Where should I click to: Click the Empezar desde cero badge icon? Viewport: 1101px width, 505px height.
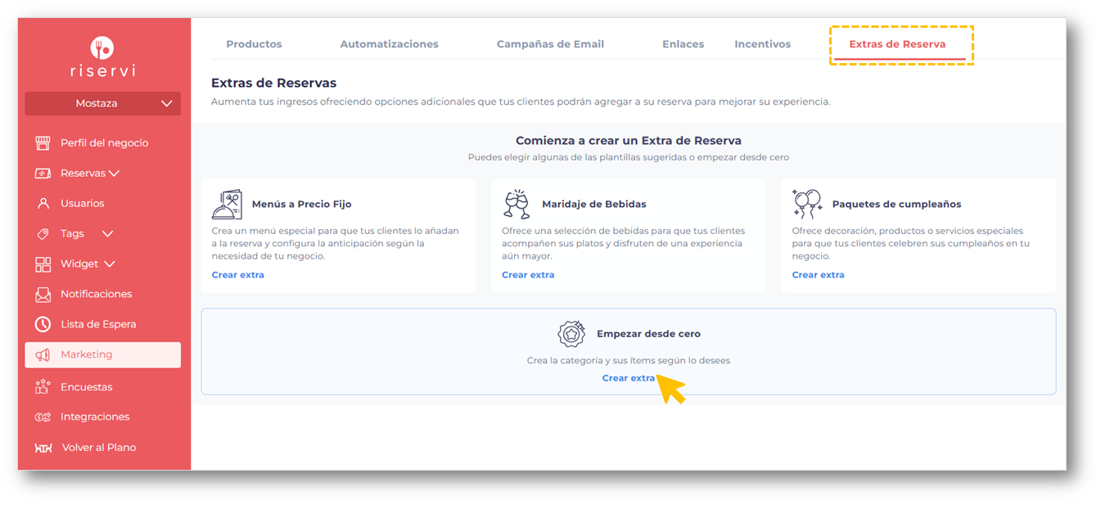pos(571,334)
